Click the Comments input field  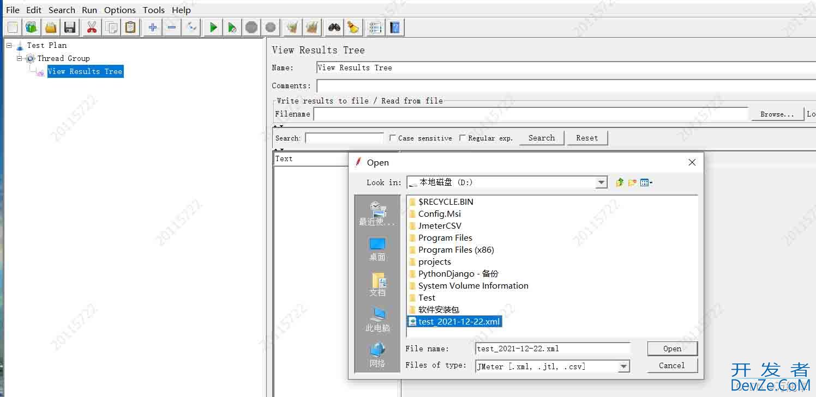[x=566, y=86]
